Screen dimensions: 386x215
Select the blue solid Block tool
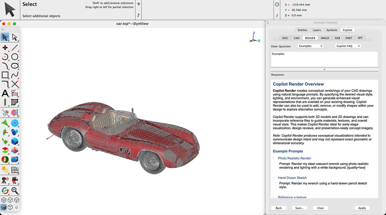15,141
